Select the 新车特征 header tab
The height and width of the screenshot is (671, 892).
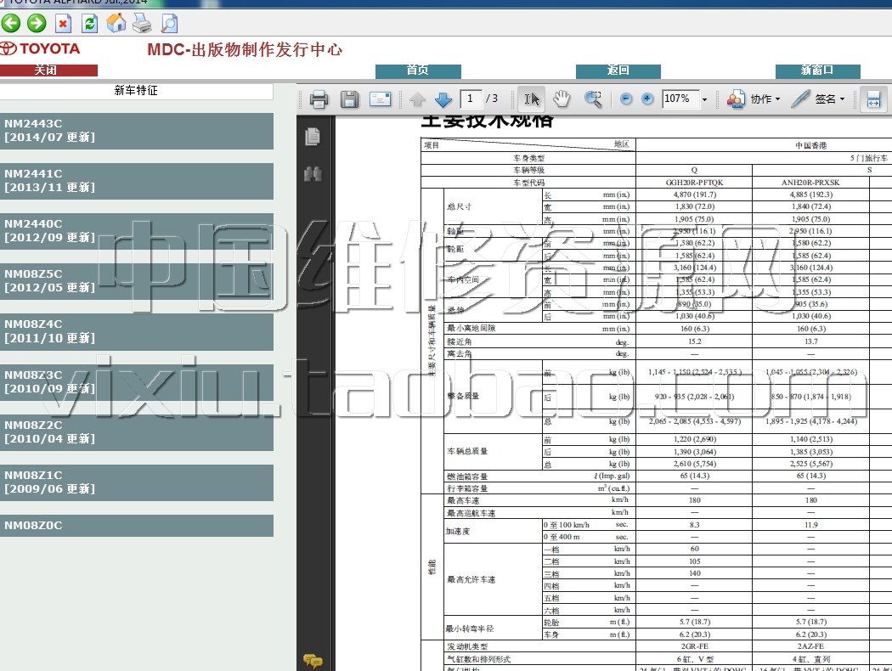(x=136, y=91)
